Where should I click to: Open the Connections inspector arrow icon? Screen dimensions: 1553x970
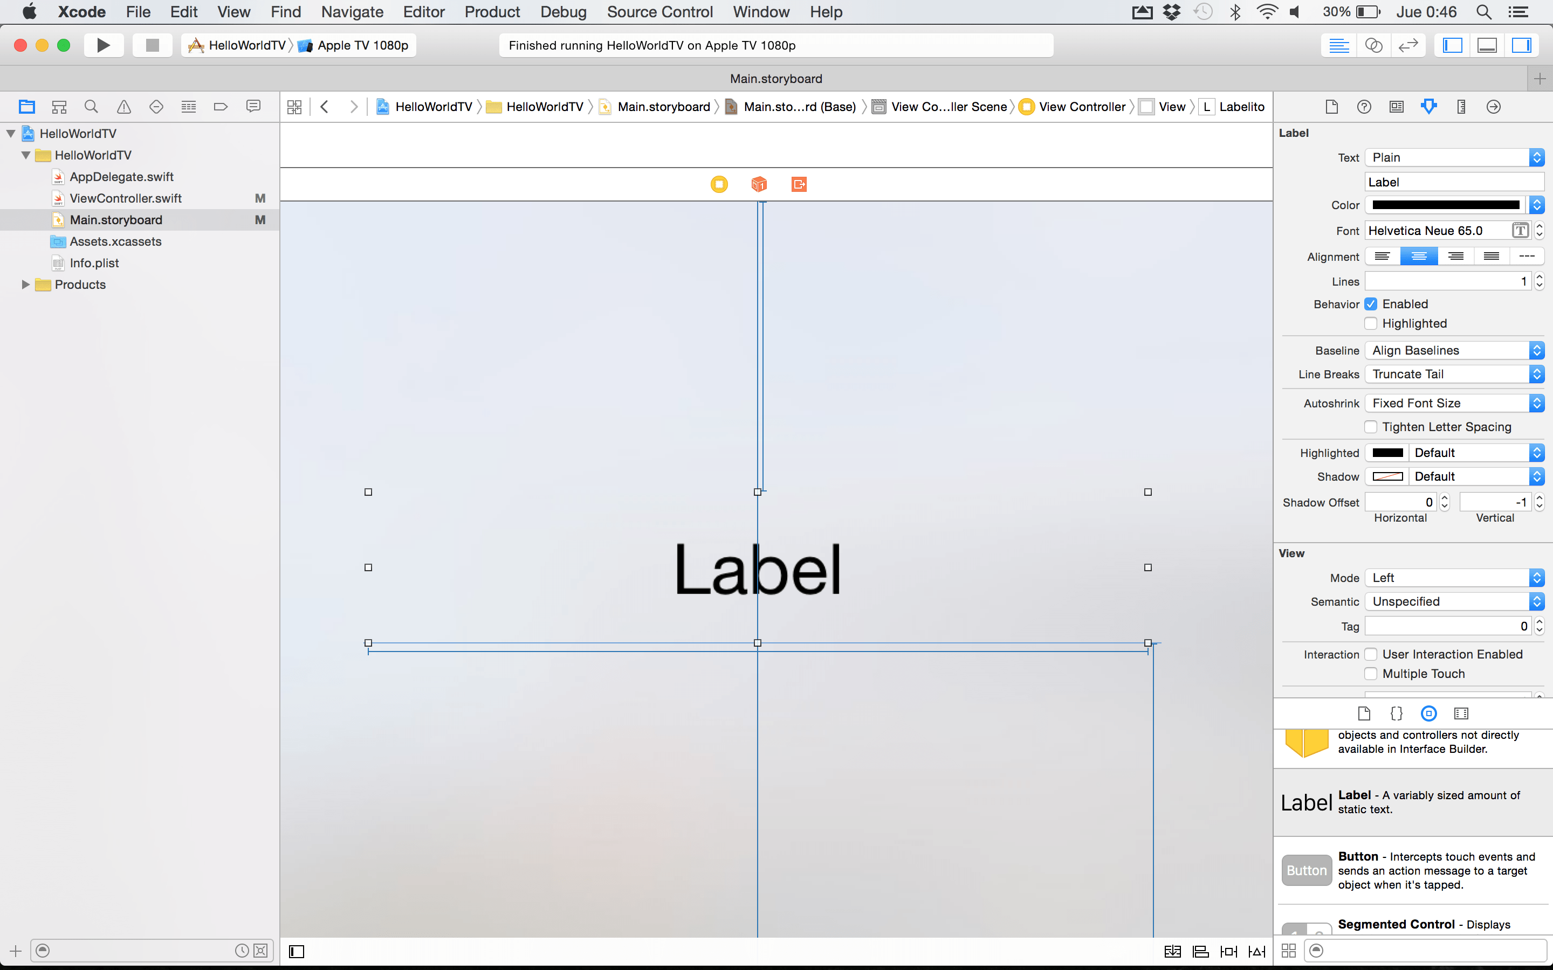click(x=1493, y=107)
